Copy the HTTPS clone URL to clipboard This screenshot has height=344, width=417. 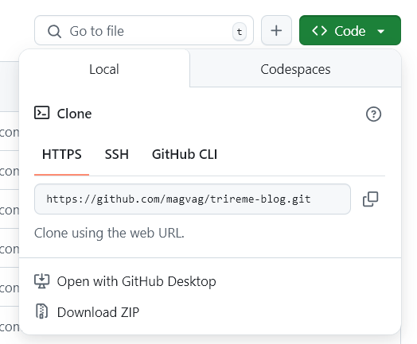[x=371, y=199]
